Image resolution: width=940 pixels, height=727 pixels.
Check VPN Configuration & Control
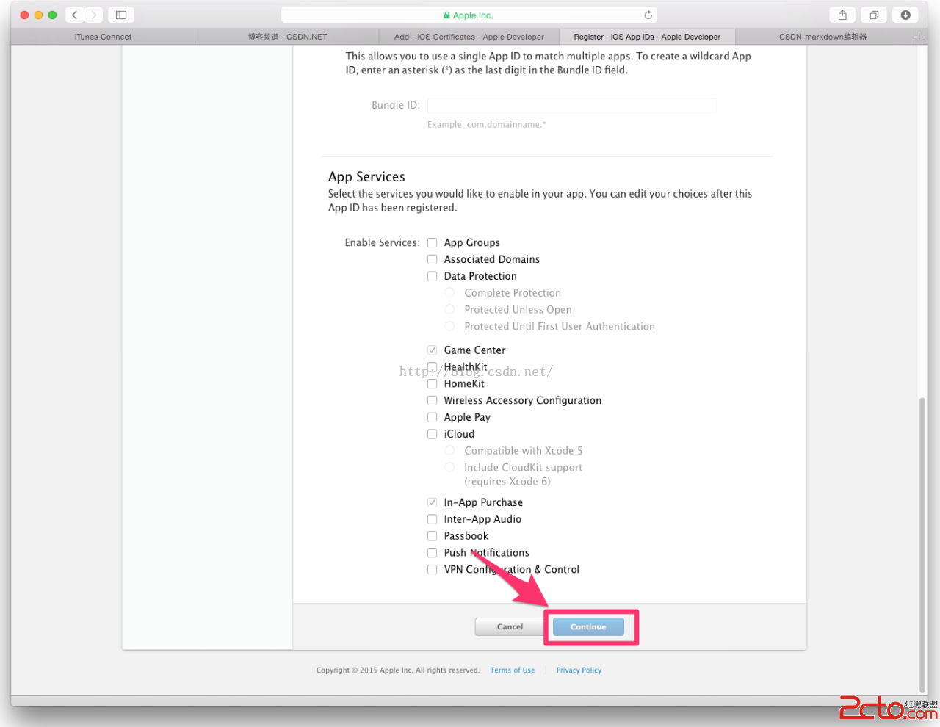point(433,570)
